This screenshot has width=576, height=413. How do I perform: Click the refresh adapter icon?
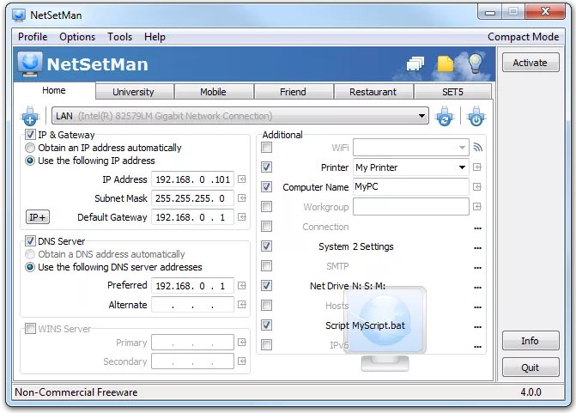point(445,116)
